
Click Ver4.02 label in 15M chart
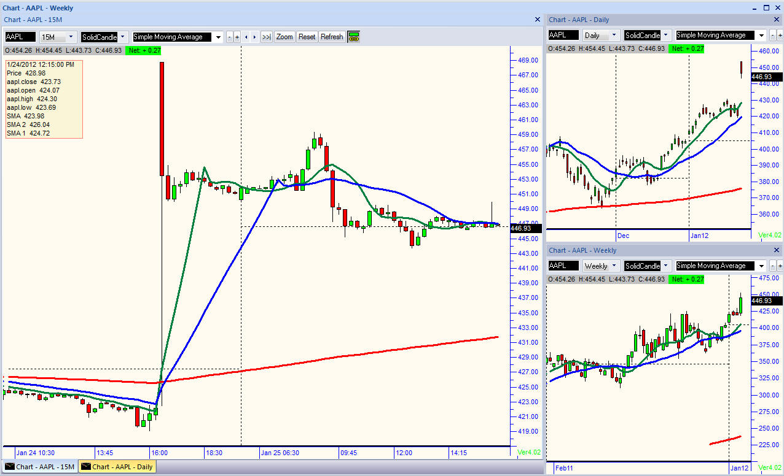[x=529, y=453]
